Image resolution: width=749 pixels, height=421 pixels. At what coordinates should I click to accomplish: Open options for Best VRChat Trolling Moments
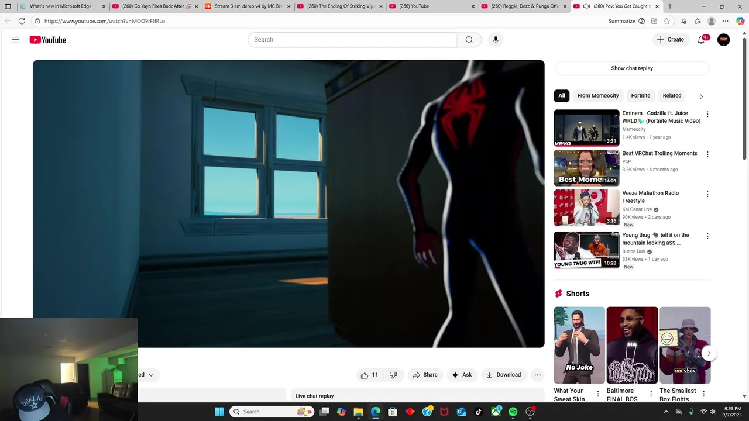pos(707,154)
